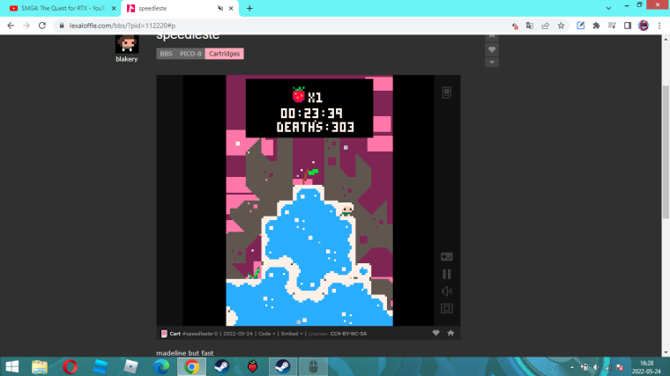This screenshot has width=670, height=376.
Task: Open the blocked sound notification icon
Action: 515,26
